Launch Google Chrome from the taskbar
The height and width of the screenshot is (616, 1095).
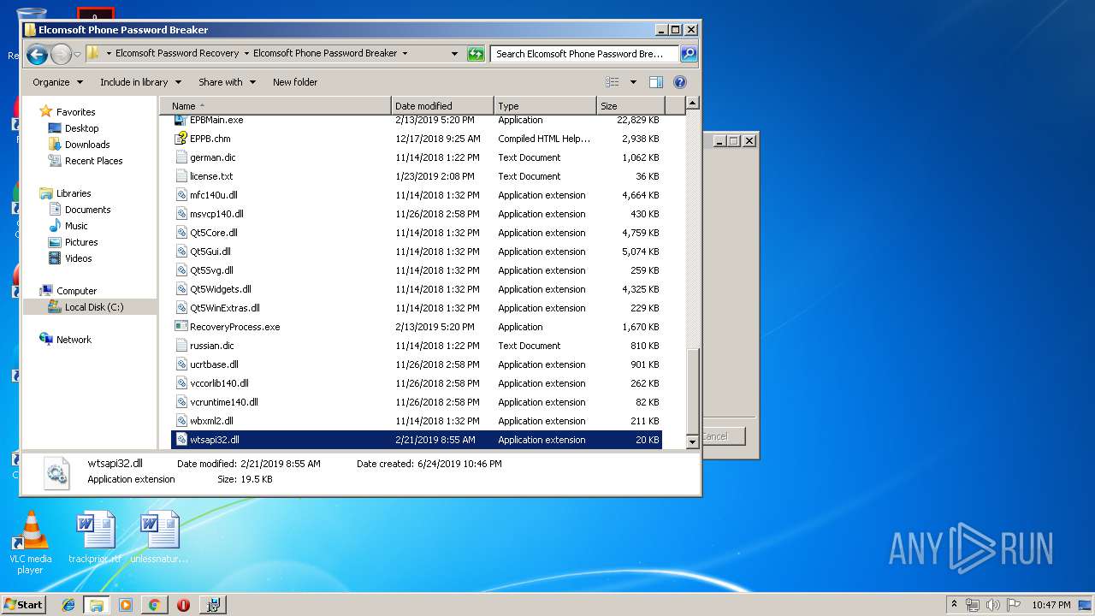(154, 605)
